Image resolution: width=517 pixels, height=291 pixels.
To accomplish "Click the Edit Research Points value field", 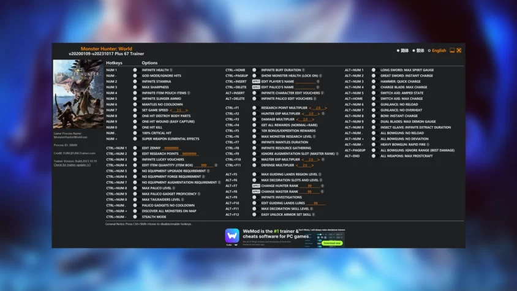I will 190,154.
